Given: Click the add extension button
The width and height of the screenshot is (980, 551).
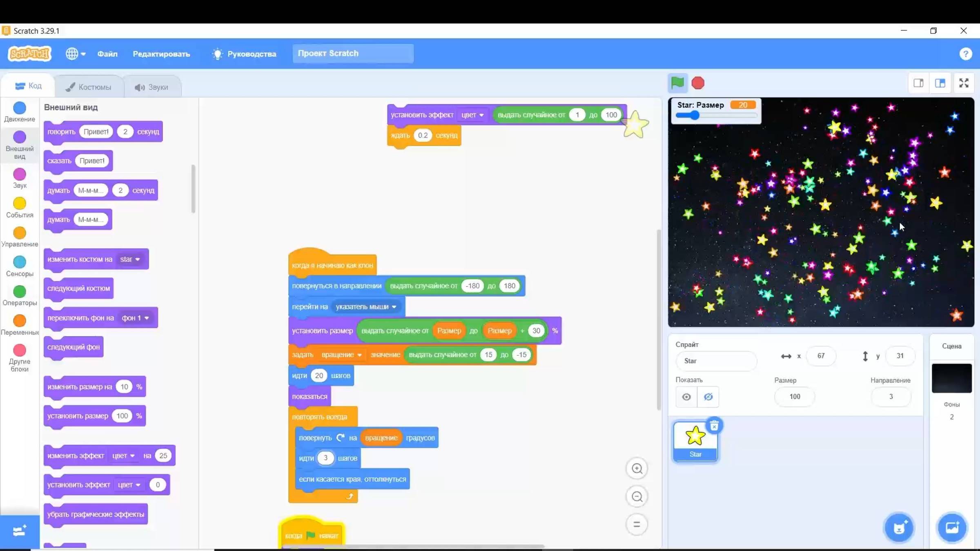Looking at the screenshot, I should coord(19,531).
